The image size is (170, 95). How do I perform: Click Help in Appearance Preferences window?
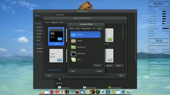click(49, 76)
